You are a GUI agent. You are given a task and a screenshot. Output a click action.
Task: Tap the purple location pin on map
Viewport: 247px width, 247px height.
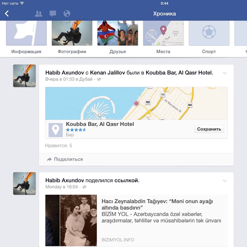tap(136, 103)
